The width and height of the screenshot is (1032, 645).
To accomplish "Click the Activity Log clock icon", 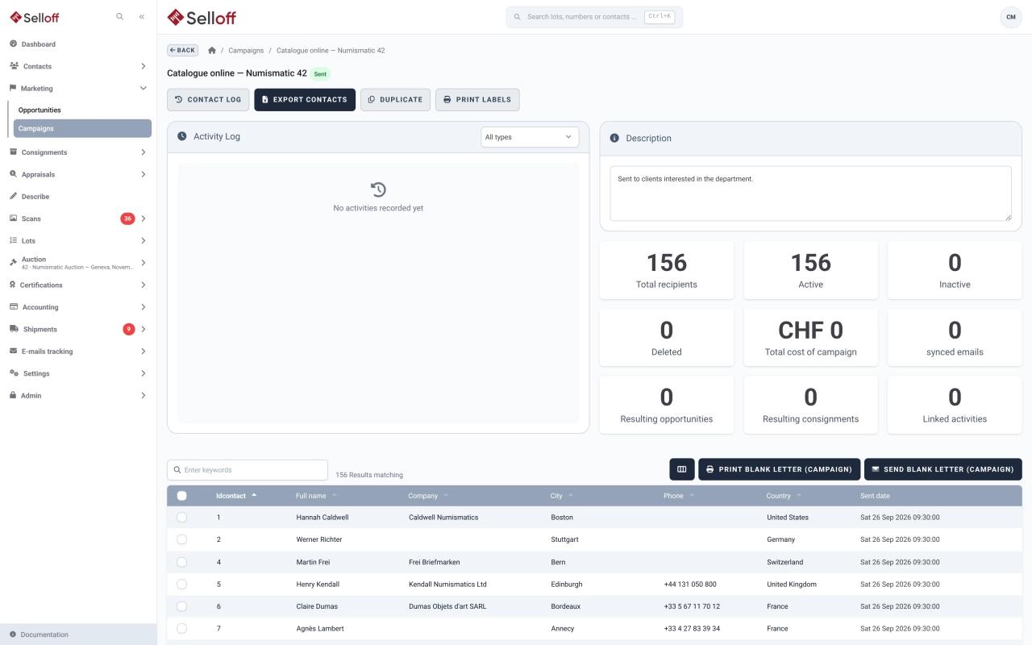I will click(x=182, y=136).
